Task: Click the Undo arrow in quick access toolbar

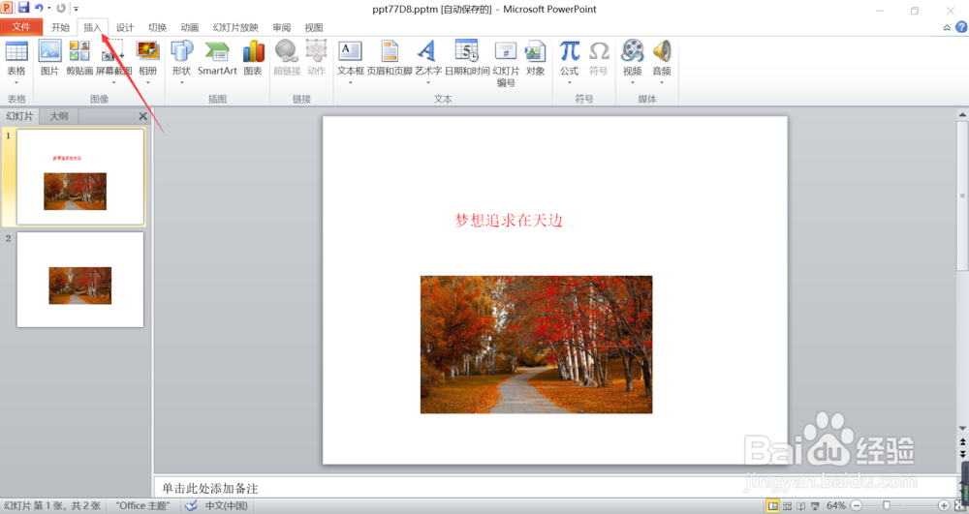Action: point(39,8)
